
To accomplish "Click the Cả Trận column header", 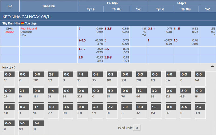I will 112,3.
